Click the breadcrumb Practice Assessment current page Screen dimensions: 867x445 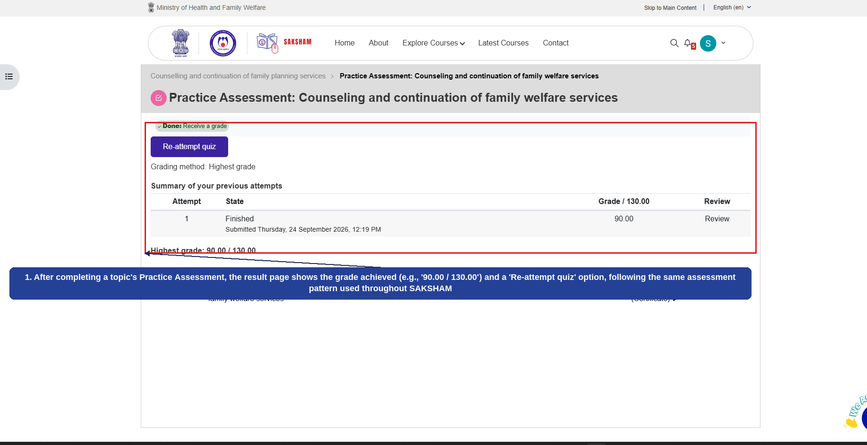pos(469,76)
